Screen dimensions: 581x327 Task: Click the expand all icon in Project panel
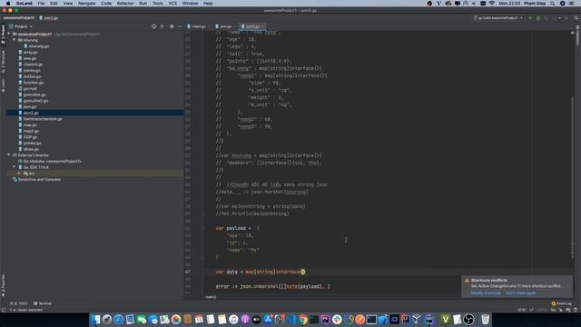[162, 26]
